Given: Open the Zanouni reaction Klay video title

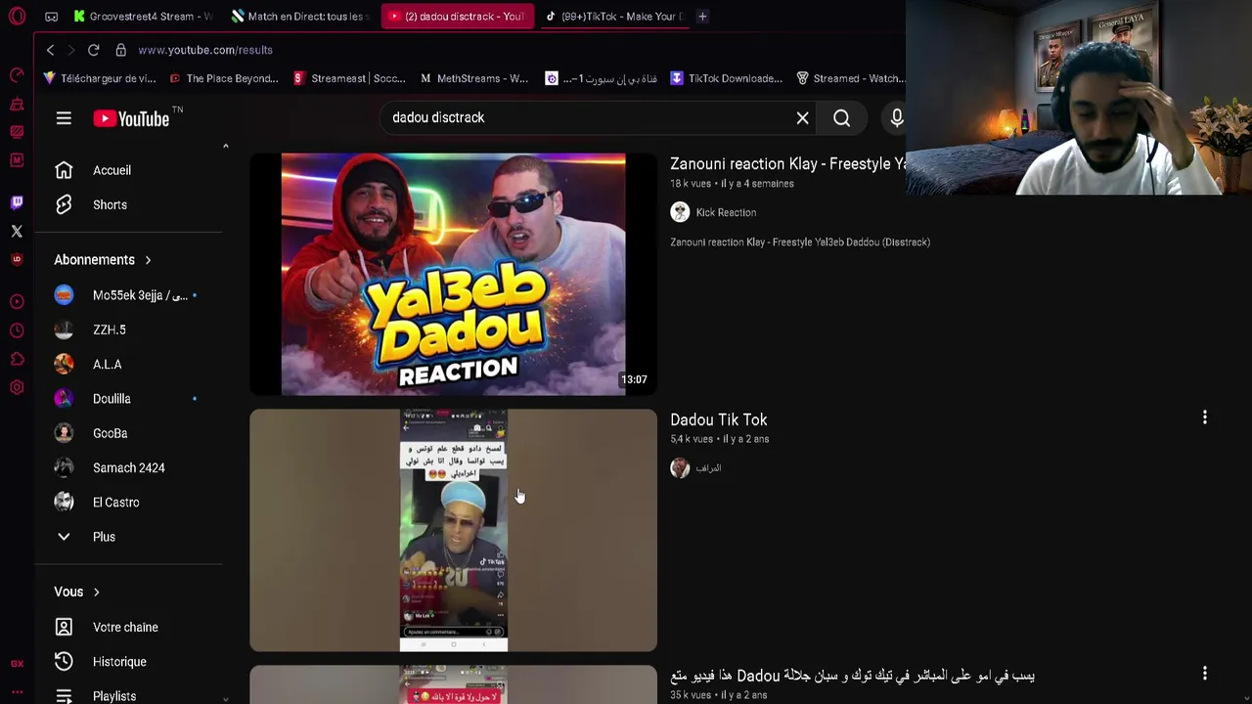Looking at the screenshot, I should tap(787, 163).
